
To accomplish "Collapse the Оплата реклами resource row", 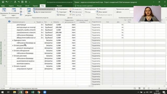I will click(x=13, y=56).
